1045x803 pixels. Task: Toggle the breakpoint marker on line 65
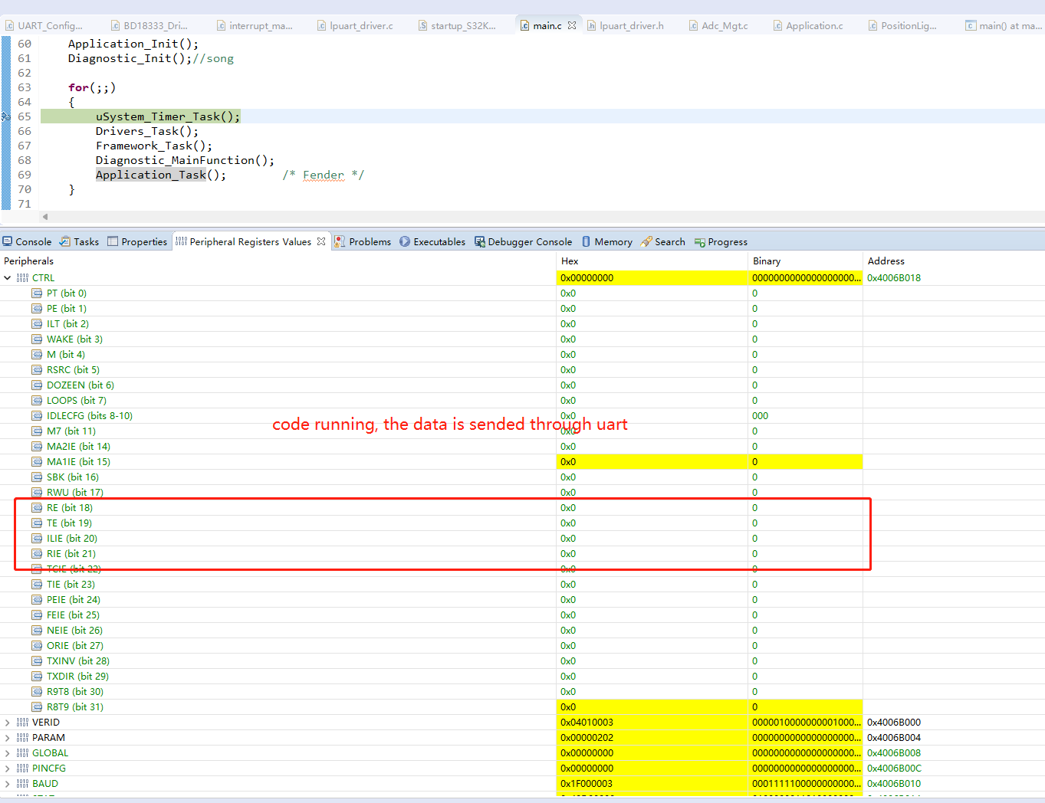click(x=7, y=116)
